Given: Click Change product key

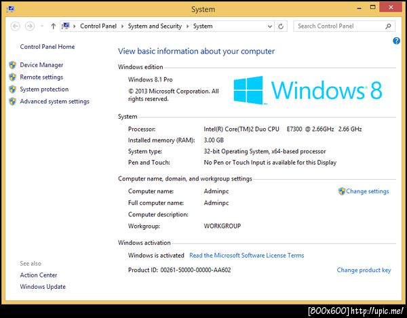Looking at the screenshot, I should pos(364,270).
